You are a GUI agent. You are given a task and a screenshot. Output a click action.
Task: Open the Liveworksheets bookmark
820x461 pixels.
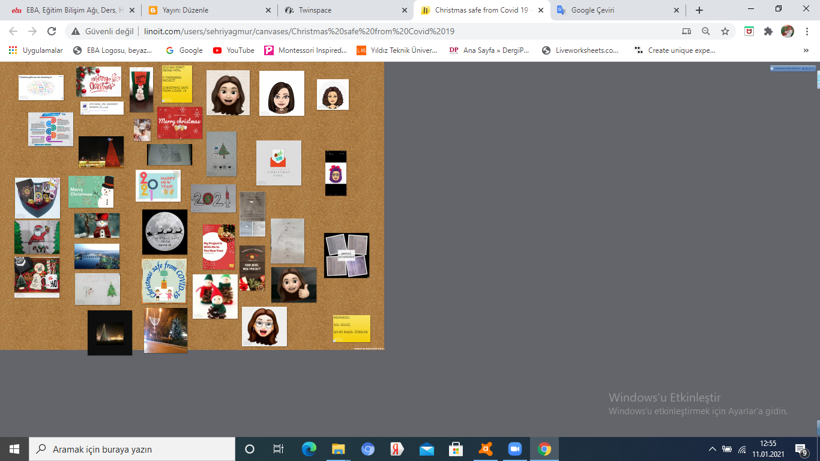580,50
